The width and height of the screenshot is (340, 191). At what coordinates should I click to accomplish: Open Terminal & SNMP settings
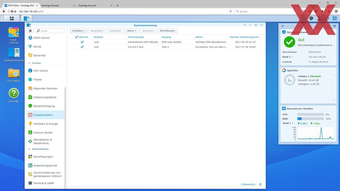click(x=45, y=183)
